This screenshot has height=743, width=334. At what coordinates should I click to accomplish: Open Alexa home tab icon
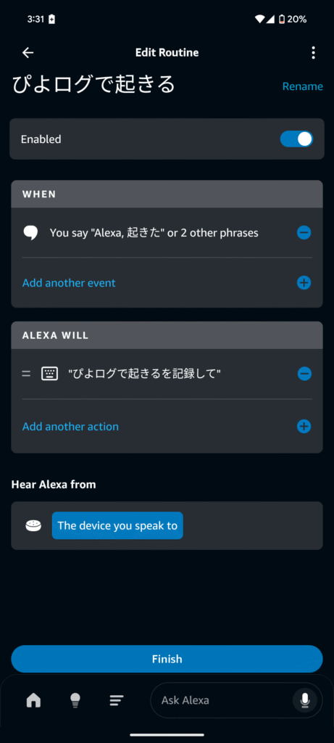pos(33,700)
